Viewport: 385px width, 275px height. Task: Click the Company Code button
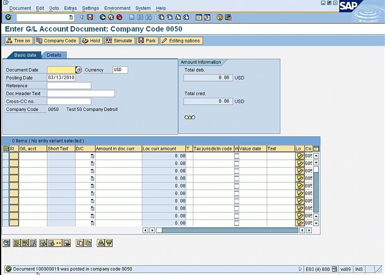[x=57, y=41]
